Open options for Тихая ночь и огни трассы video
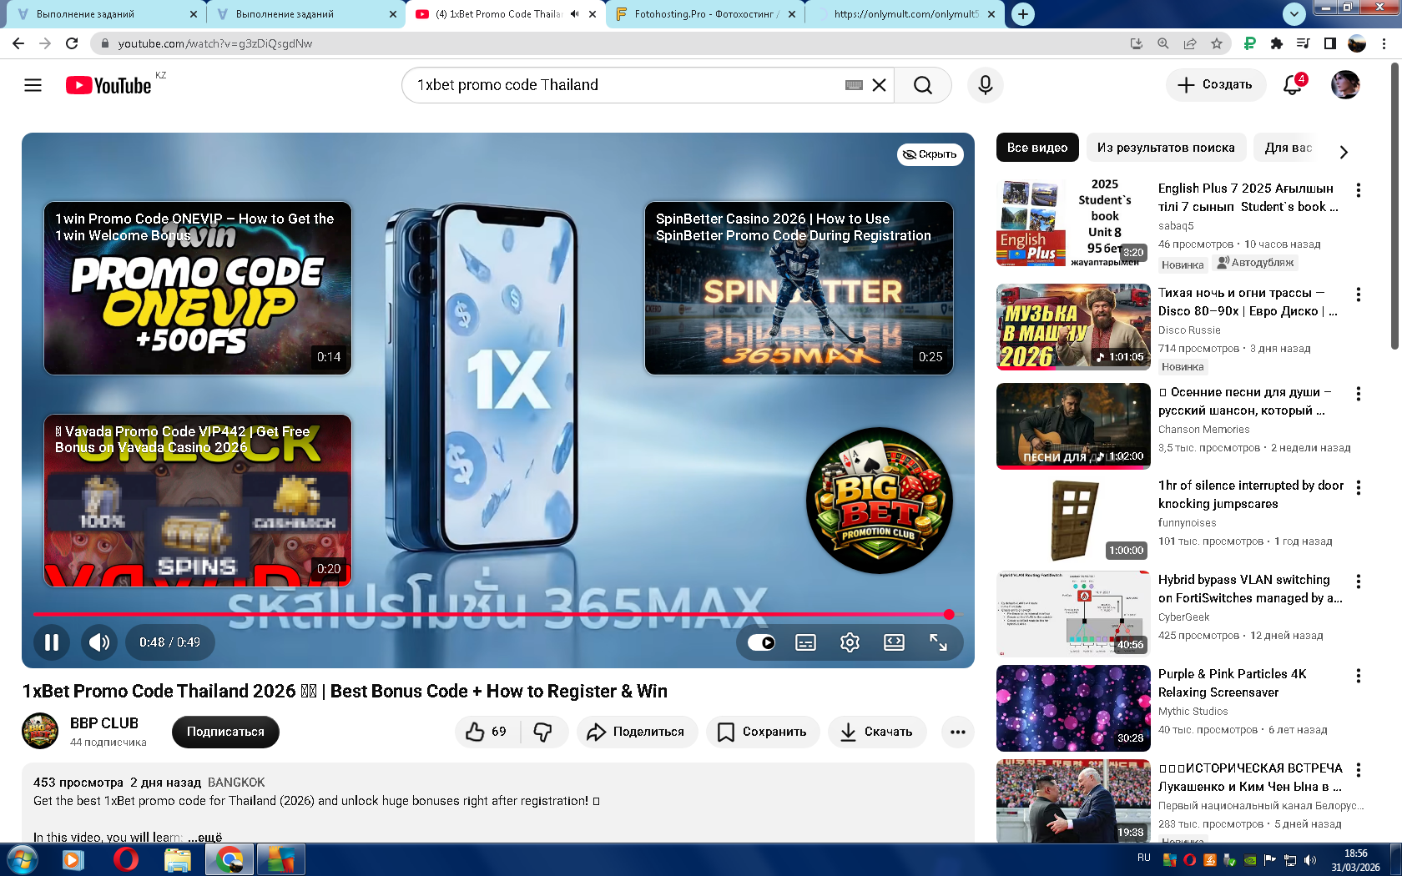The height and width of the screenshot is (876, 1402). click(1359, 295)
